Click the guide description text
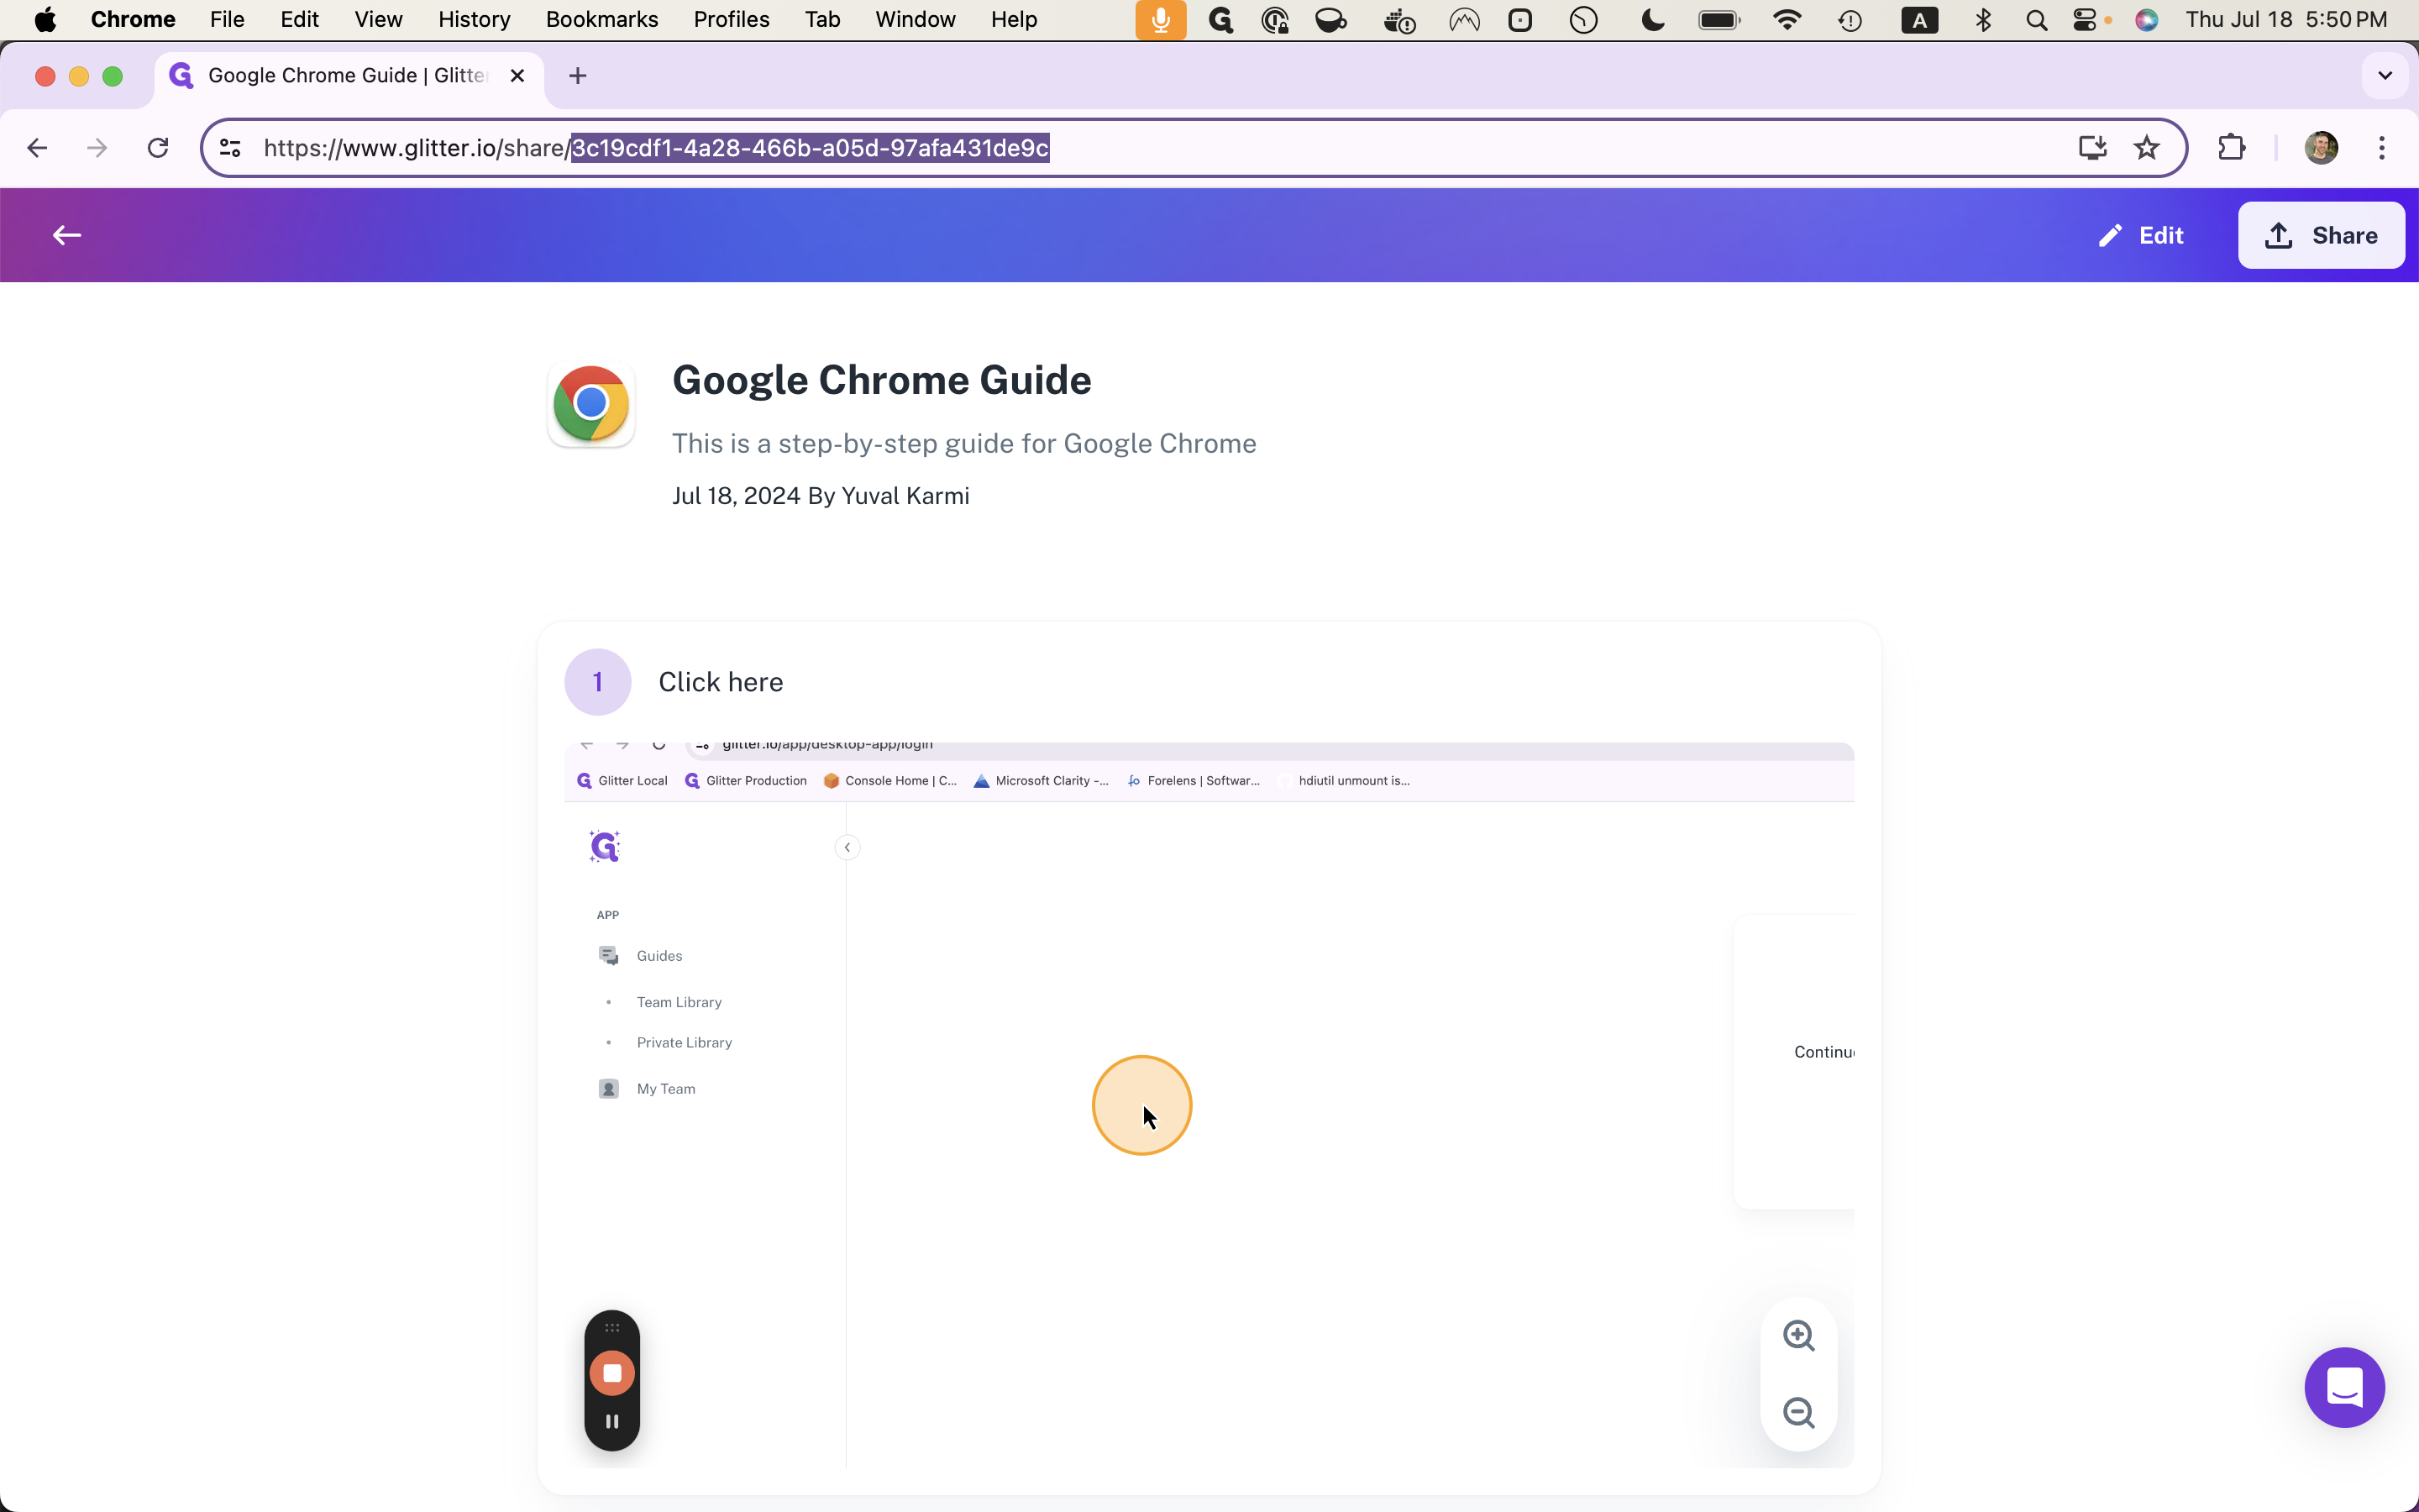This screenshot has height=1512, width=2419. (x=963, y=444)
